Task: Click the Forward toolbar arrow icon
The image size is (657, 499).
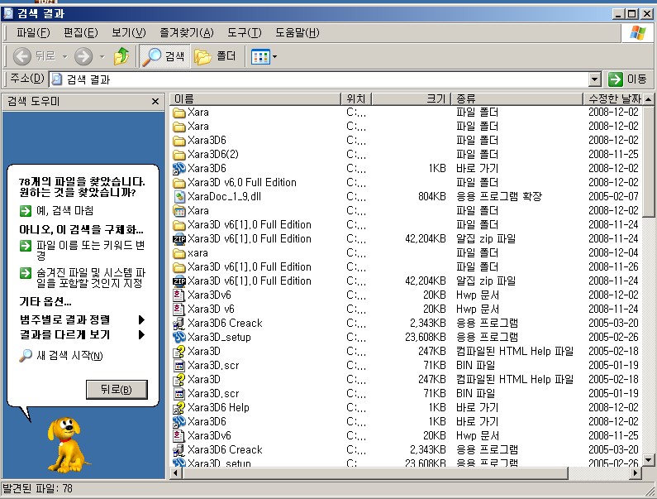Action: (83, 56)
